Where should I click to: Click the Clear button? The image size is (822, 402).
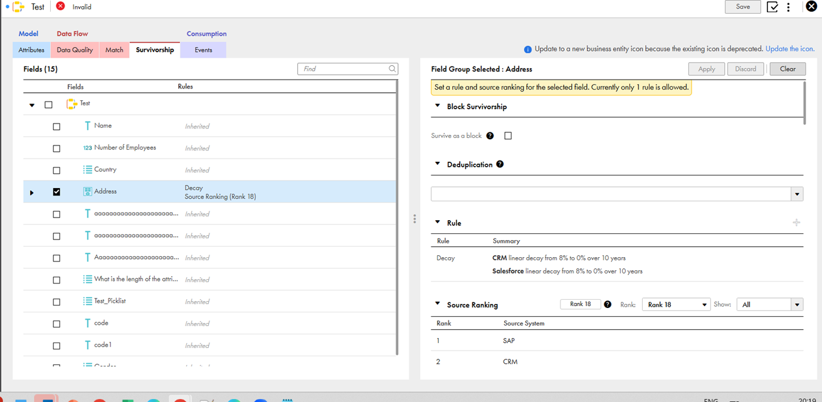[x=788, y=69]
